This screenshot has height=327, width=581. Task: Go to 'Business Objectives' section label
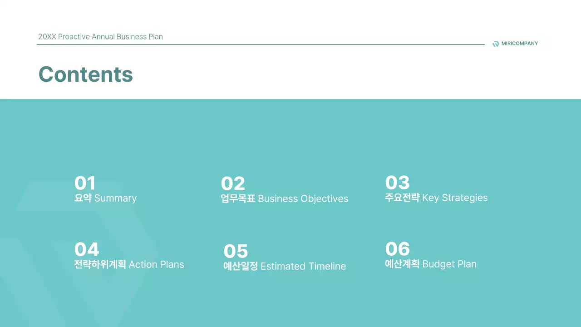pos(303,199)
